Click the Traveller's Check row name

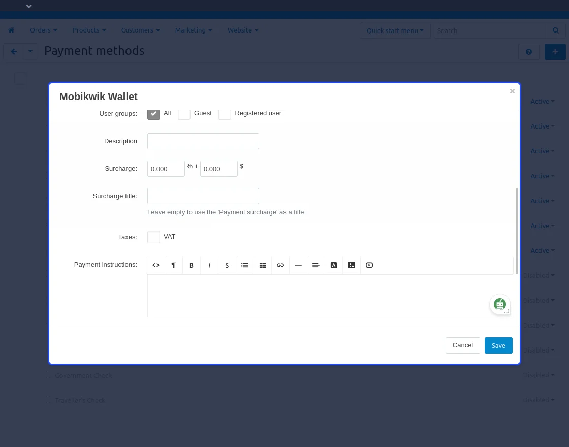(x=80, y=401)
